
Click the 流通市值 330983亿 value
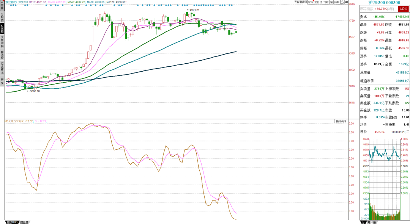pyautogui.click(x=402, y=81)
